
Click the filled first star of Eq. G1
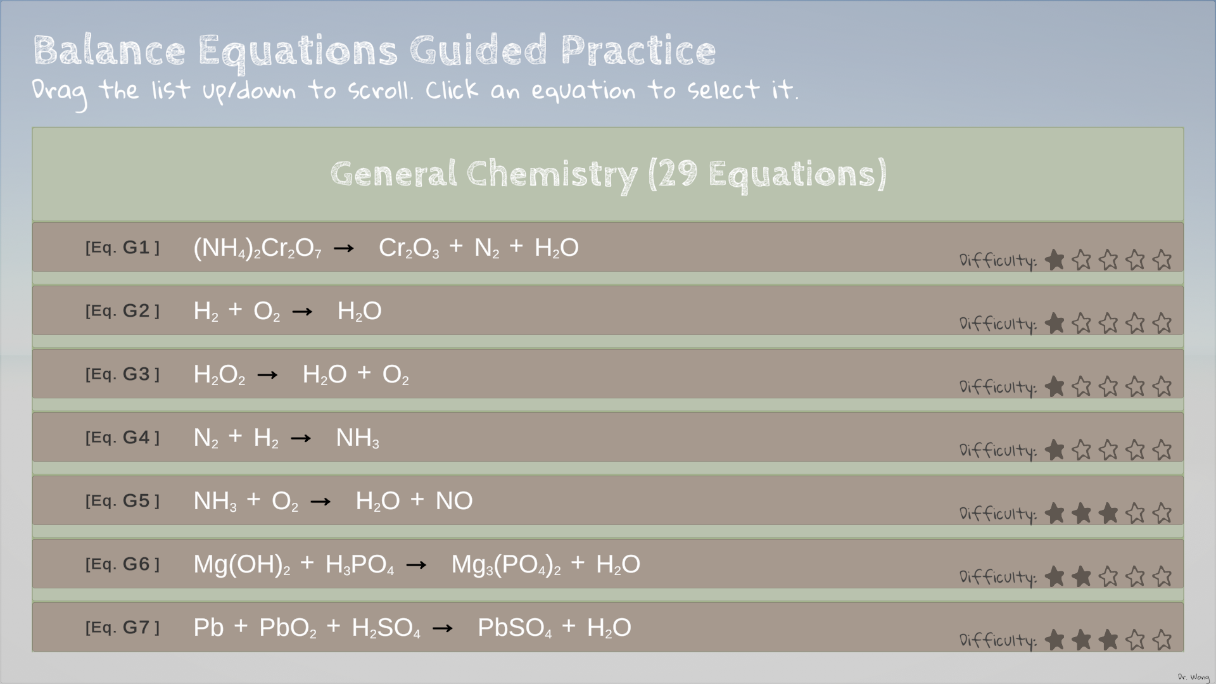[x=1054, y=260]
